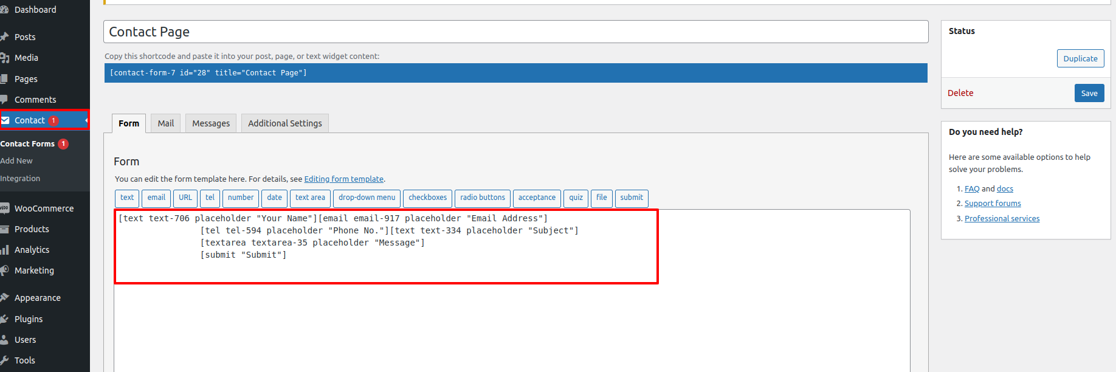Open the Editing form template link
This screenshot has height=372, width=1116.
[343, 179]
